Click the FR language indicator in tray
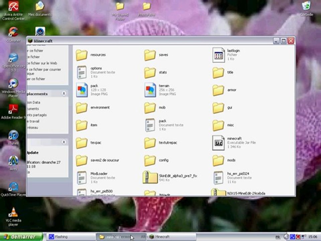321x241 pixels. pyautogui.click(x=278, y=237)
